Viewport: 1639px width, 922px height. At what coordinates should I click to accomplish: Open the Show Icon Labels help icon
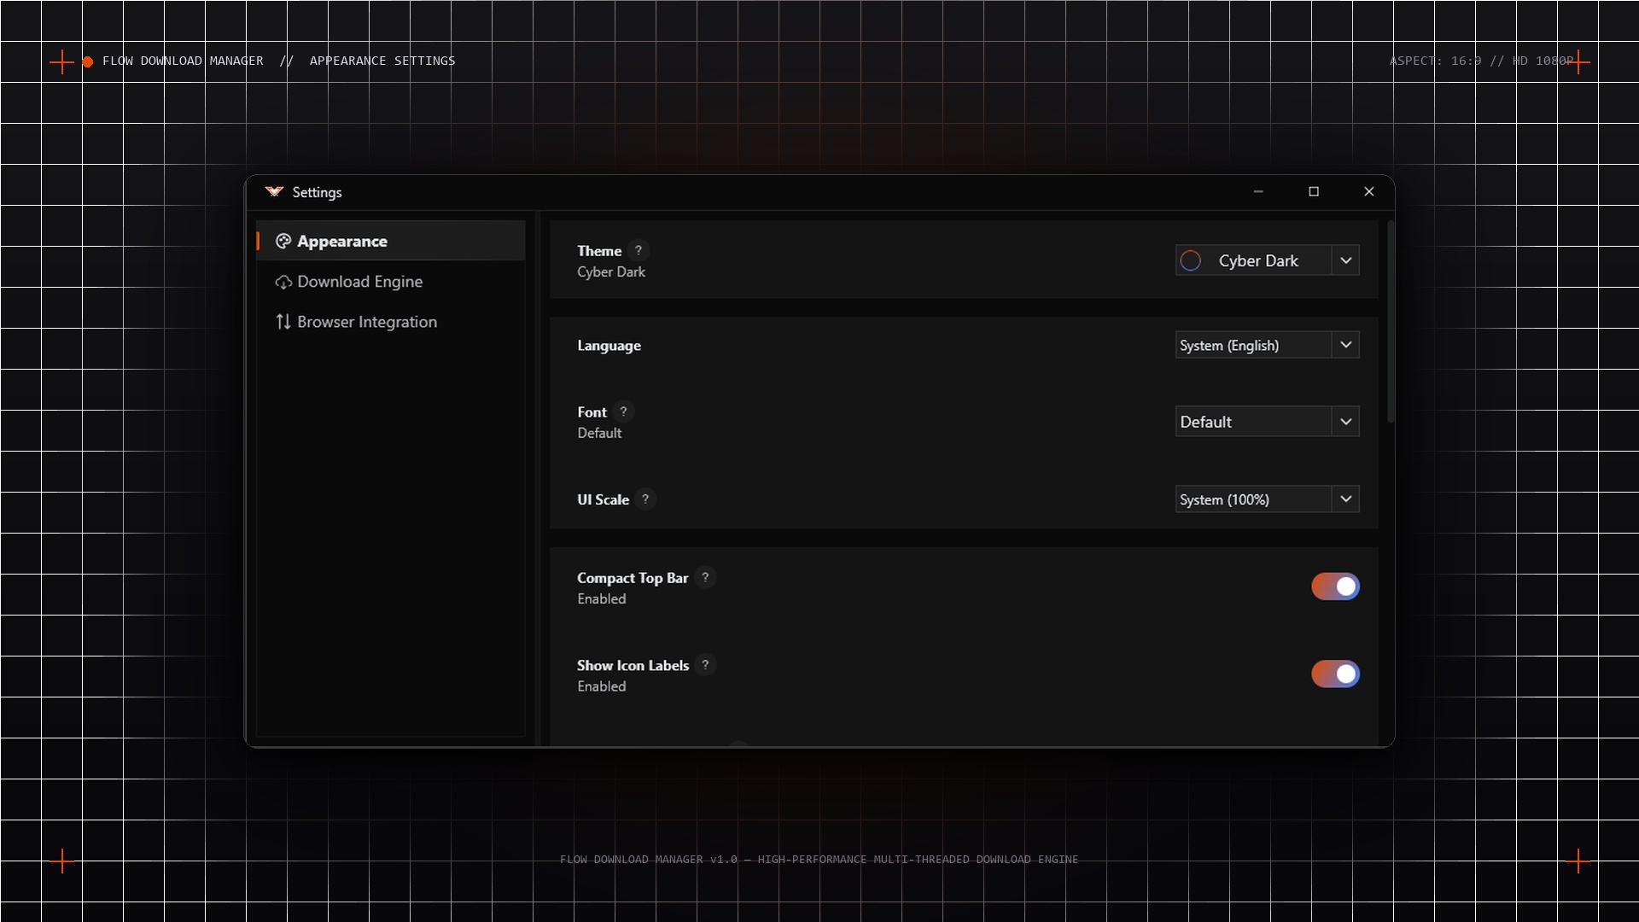705,665
